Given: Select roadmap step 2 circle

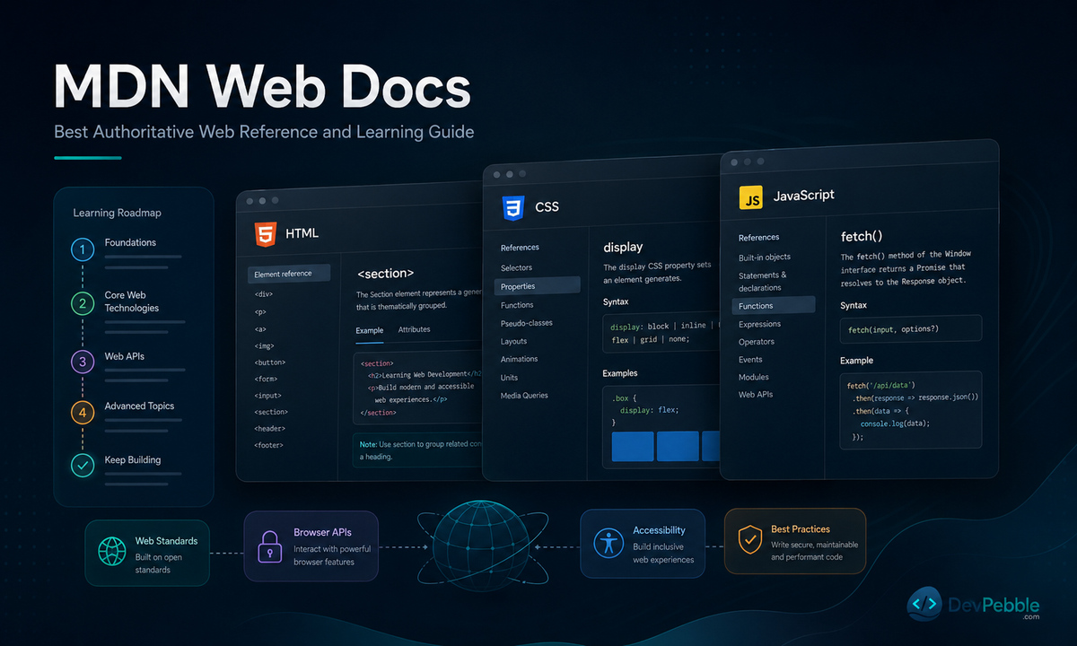Looking at the screenshot, I should 83,303.
